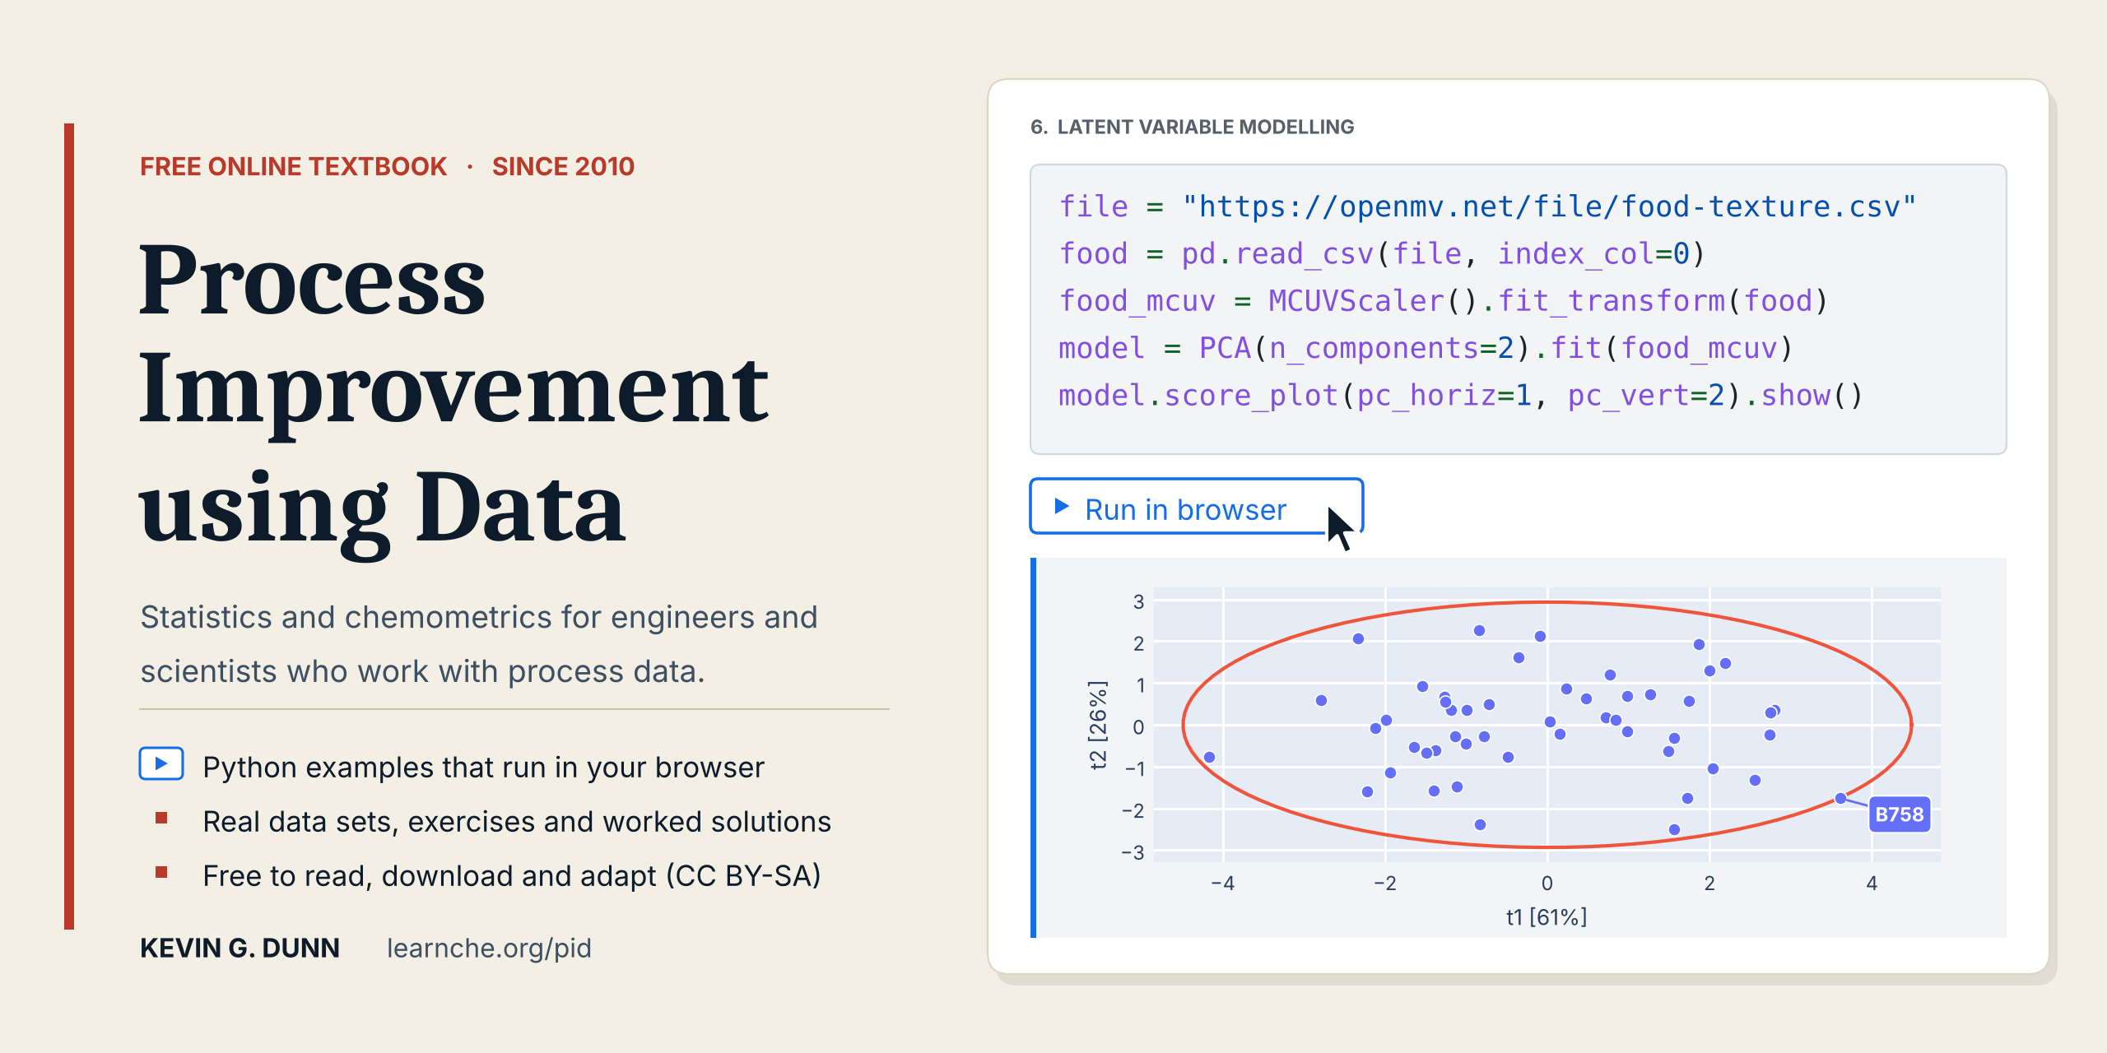
Task: Click Real data sets, exercises bullet text
Action: (517, 821)
